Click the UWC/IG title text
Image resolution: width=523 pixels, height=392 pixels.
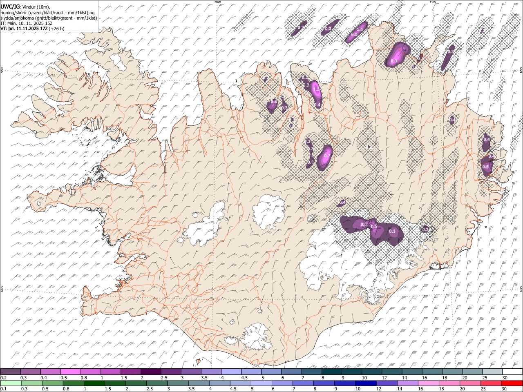10,7
